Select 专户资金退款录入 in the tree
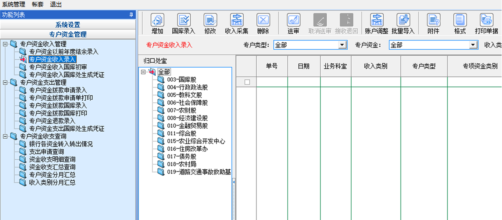The image size is (502, 220). [x=52, y=121]
